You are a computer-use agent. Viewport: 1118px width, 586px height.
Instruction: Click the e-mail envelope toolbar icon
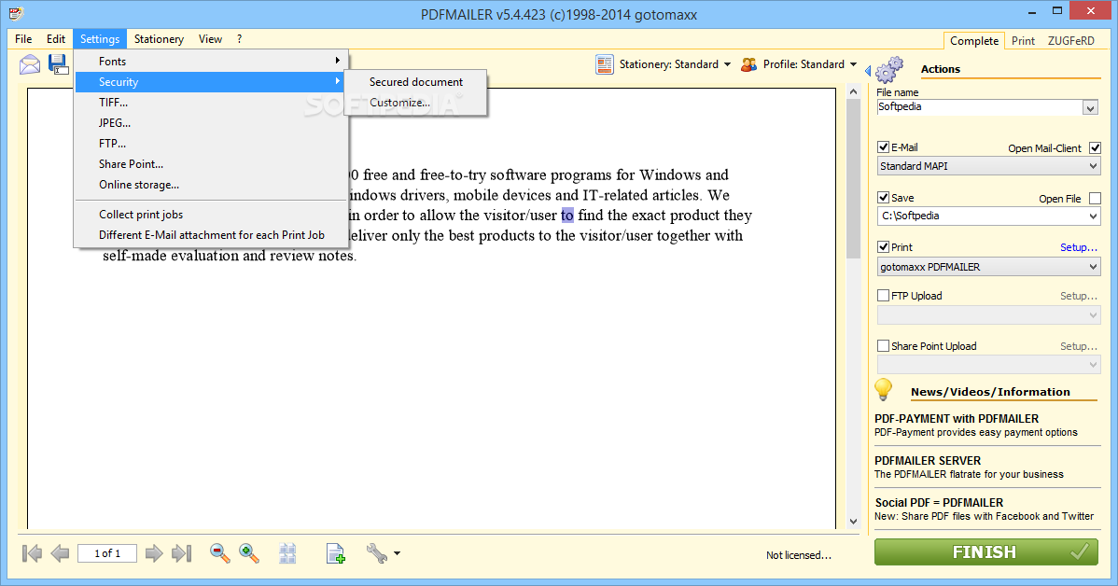29,65
